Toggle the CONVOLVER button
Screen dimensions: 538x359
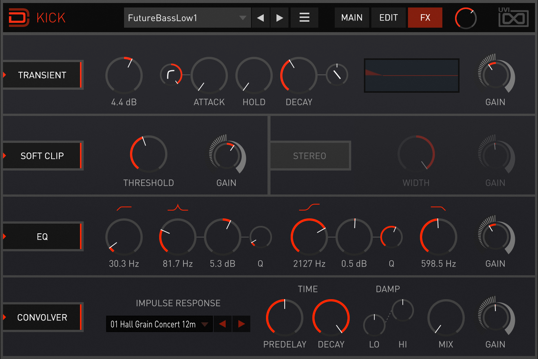[42, 317]
